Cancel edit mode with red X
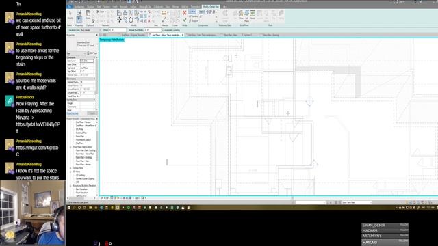438x246 pixels. [x=185, y=13]
